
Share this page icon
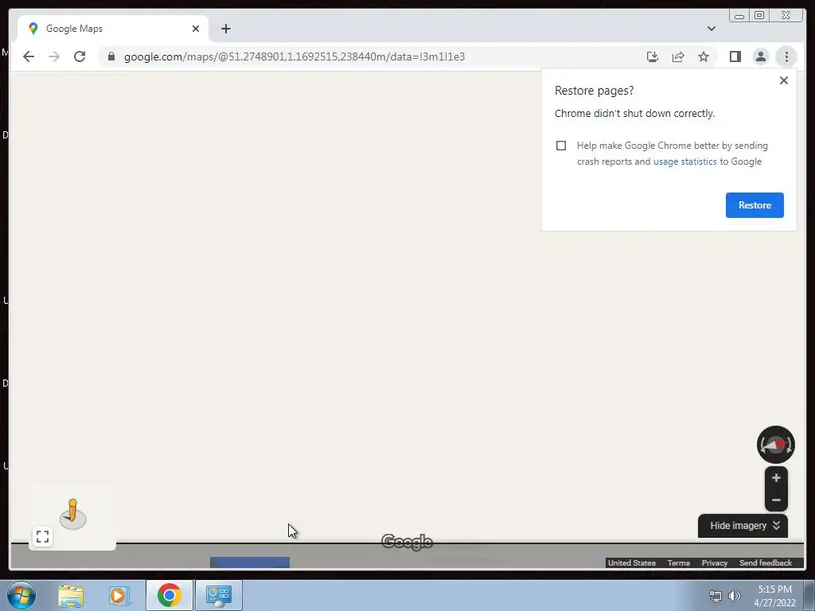point(678,56)
